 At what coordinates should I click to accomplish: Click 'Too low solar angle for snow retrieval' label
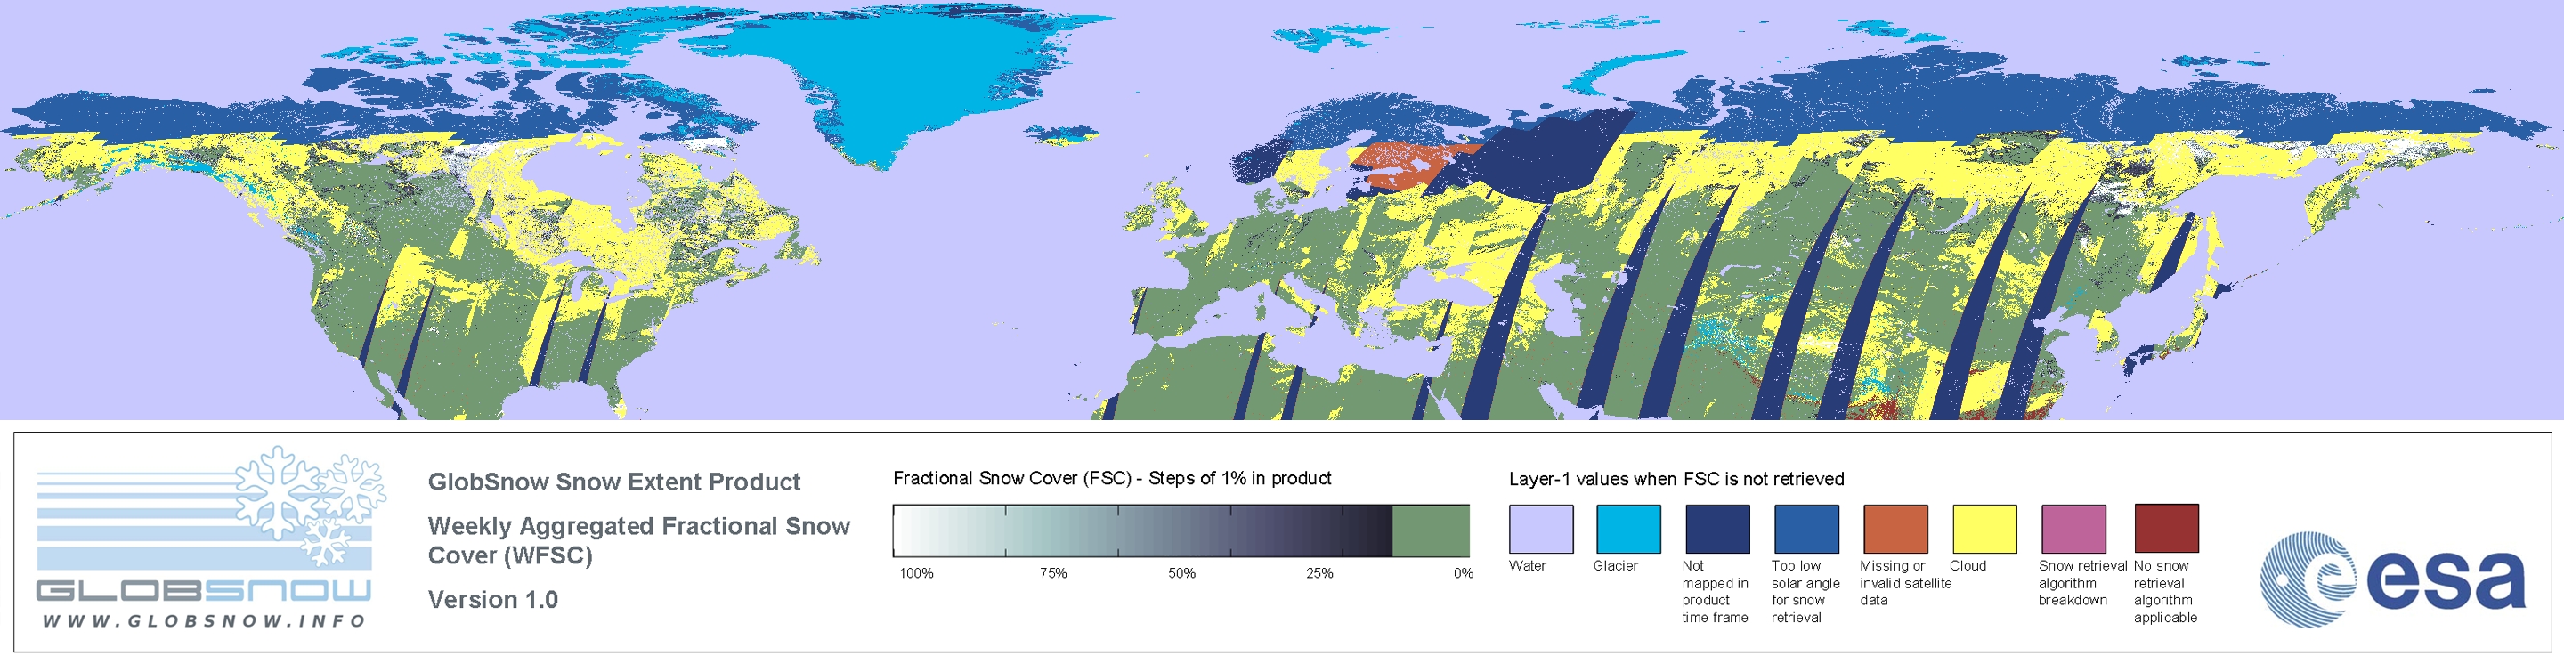click(1805, 591)
